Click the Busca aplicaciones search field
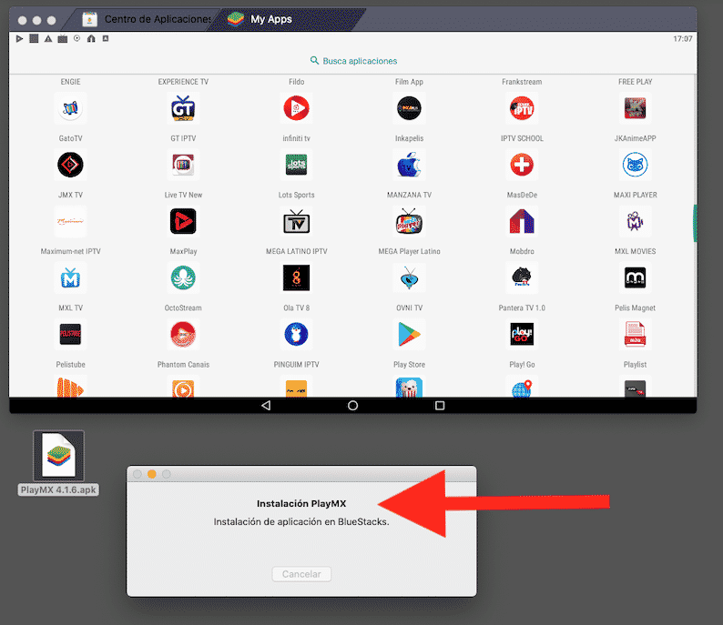This screenshot has height=625, width=723. (x=353, y=61)
